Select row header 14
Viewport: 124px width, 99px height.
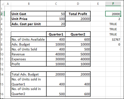click(x=2, y=74)
